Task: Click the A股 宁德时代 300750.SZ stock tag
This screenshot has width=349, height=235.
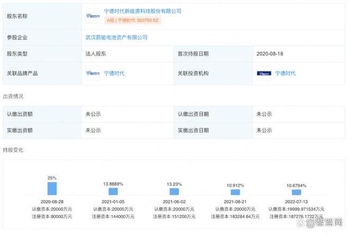Action: pos(133,21)
